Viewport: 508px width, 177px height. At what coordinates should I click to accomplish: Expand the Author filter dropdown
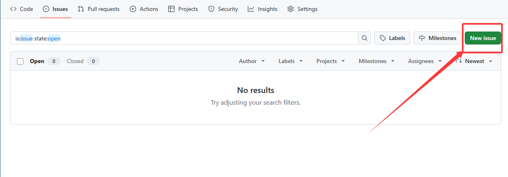pyautogui.click(x=252, y=61)
